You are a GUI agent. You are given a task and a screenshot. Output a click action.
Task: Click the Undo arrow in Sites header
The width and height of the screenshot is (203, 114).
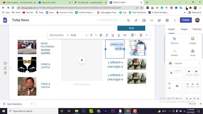128,20
